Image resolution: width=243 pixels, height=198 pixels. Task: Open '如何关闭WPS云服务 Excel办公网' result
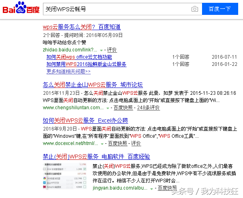85,120
